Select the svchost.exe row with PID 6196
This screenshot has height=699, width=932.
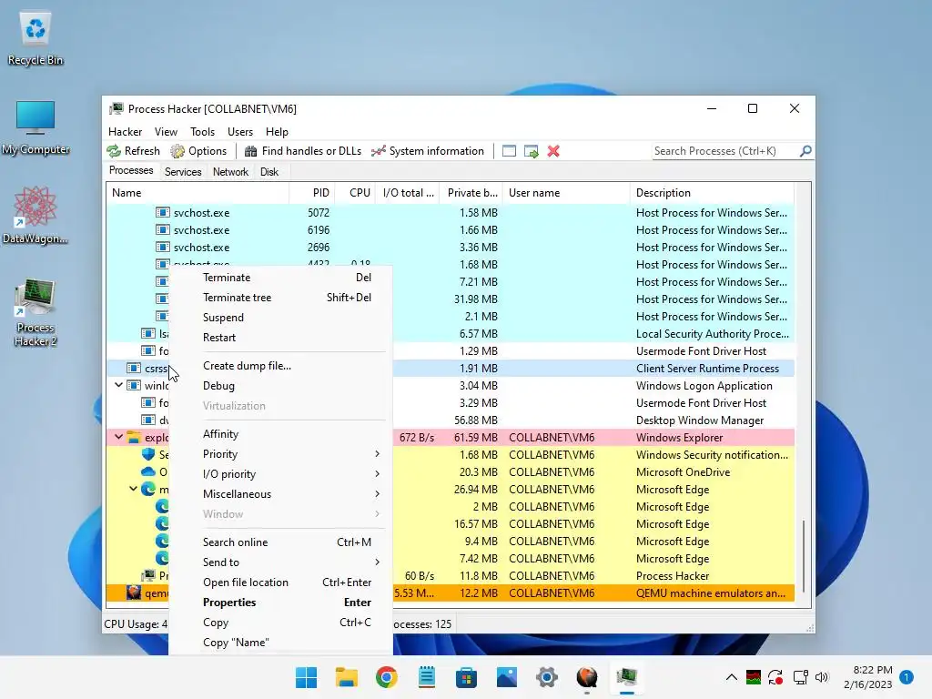(x=450, y=230)
